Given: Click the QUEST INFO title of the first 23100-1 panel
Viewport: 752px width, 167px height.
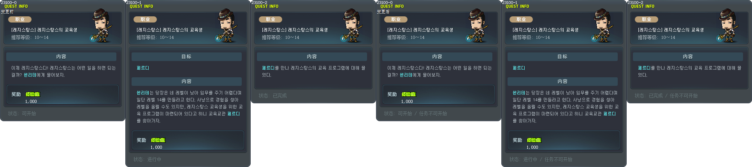Looking at the screenshot, I should tap(141, 7).
